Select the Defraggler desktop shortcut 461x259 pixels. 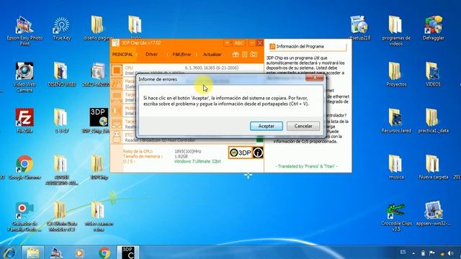(433, 28)
